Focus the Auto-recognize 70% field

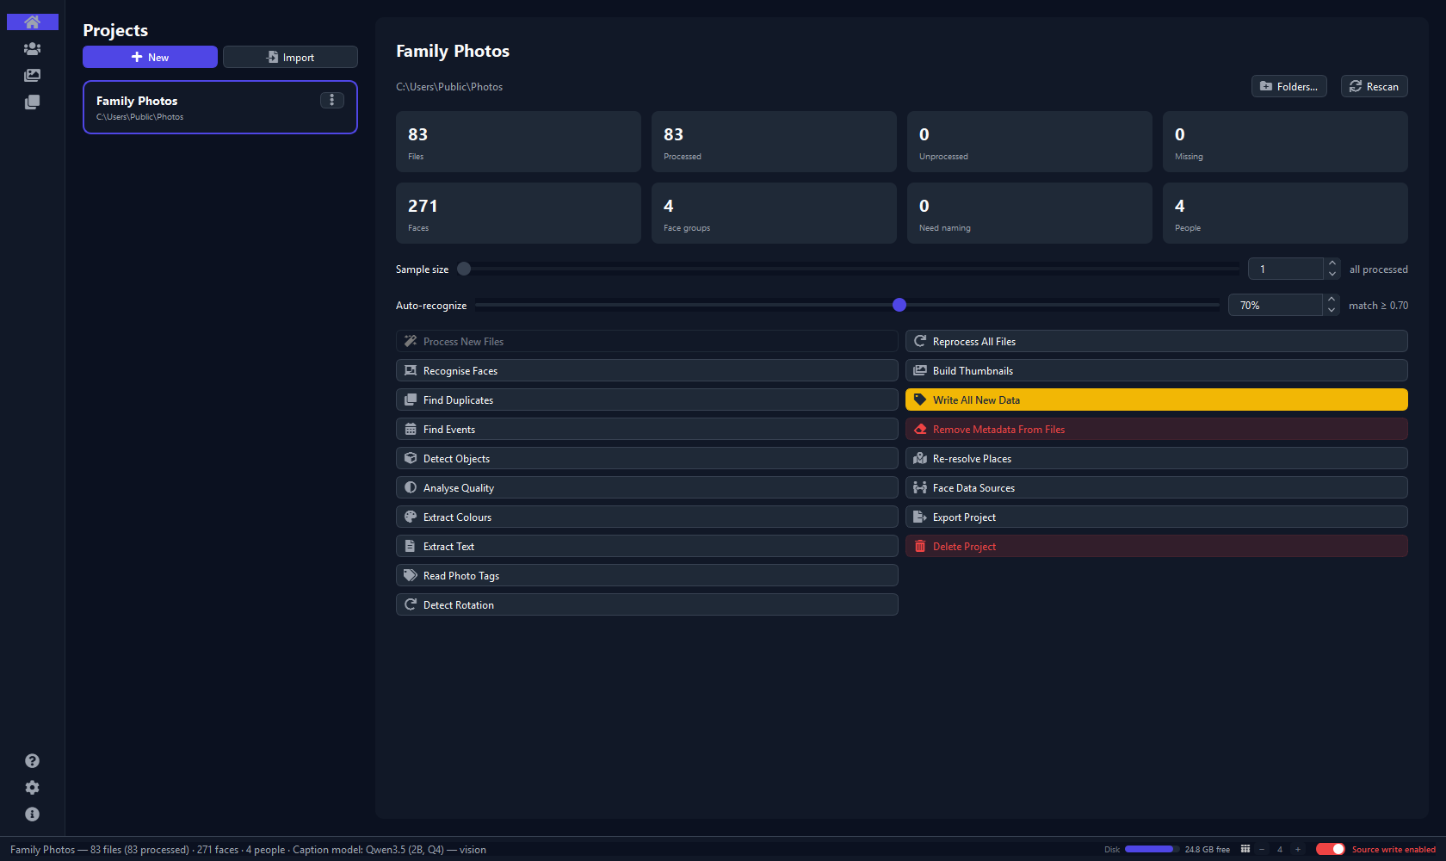coord(1276,306)
